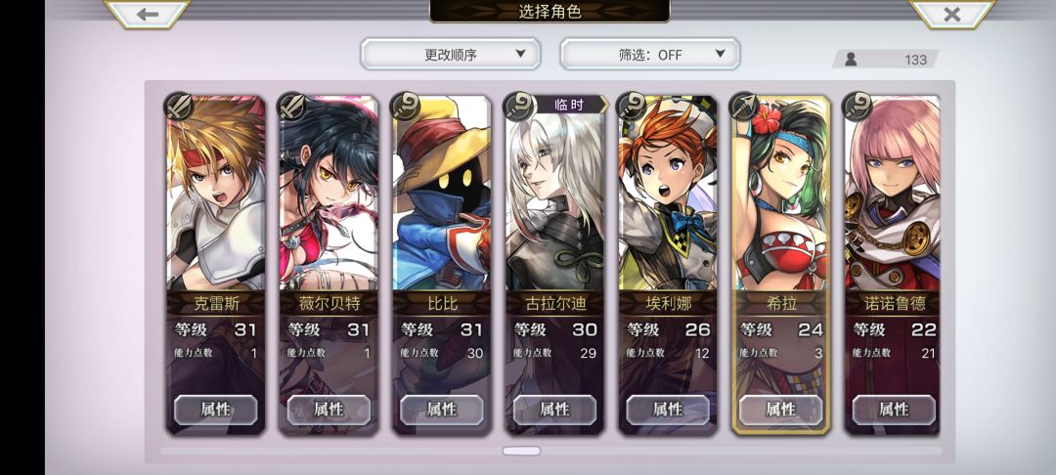
Task: Open the 筛选: OFF filter dropdown
Action: tap(650, 54)
